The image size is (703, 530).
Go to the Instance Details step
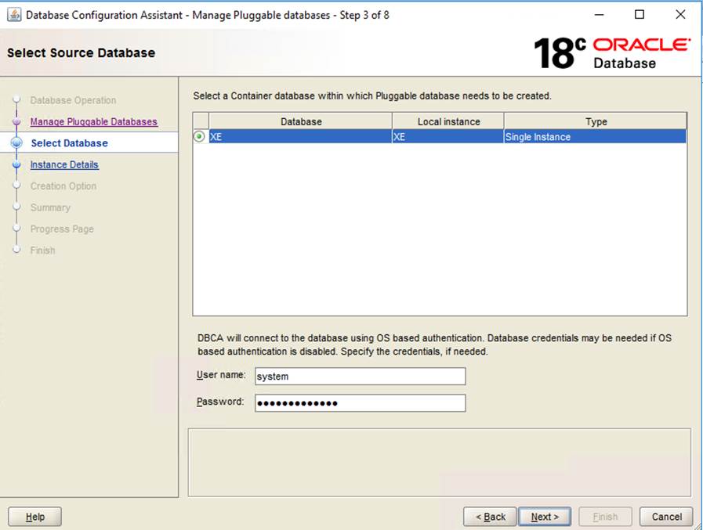[64, 165]
